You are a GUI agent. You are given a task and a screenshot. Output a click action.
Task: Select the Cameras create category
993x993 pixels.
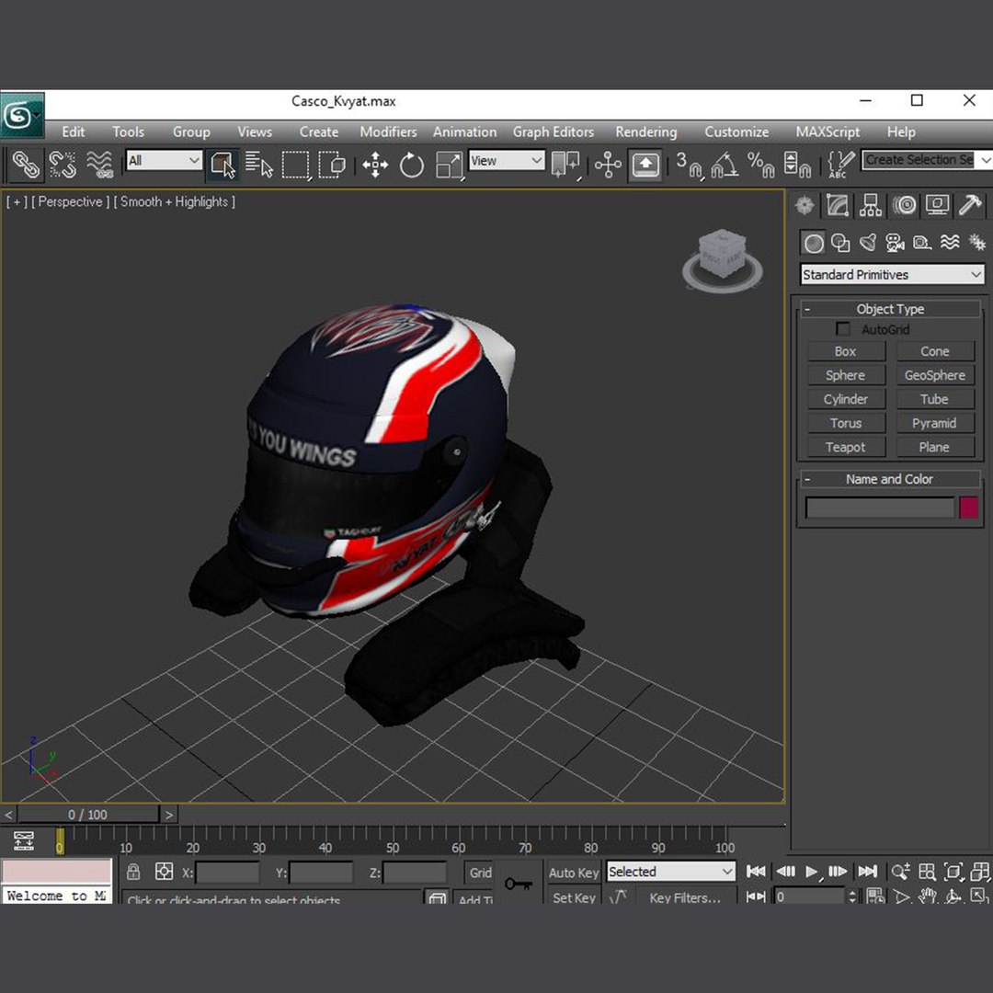(895, 243)
